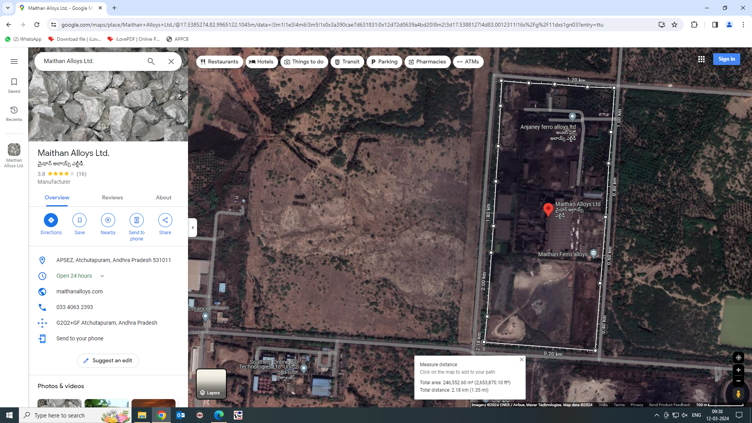The height and width of the screenshot is (423, 752).
Task: Open Terms link in map footer
Action: (x=619, y=405)
